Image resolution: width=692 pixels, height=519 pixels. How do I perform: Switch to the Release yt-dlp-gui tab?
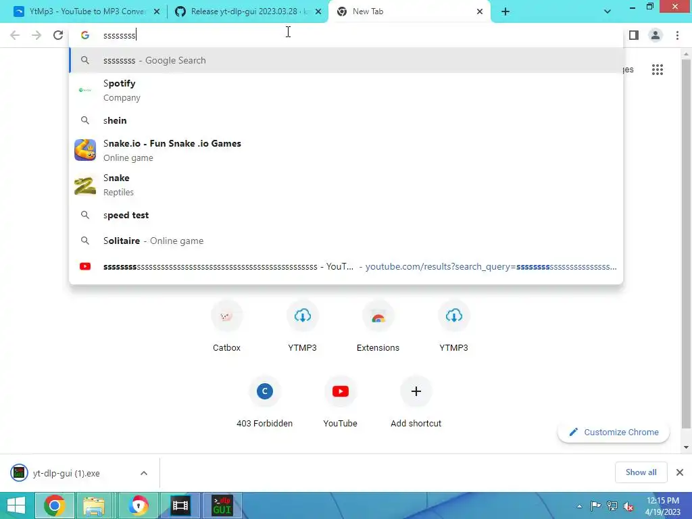[247, 11]
